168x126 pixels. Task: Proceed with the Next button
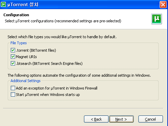(121, 119)
